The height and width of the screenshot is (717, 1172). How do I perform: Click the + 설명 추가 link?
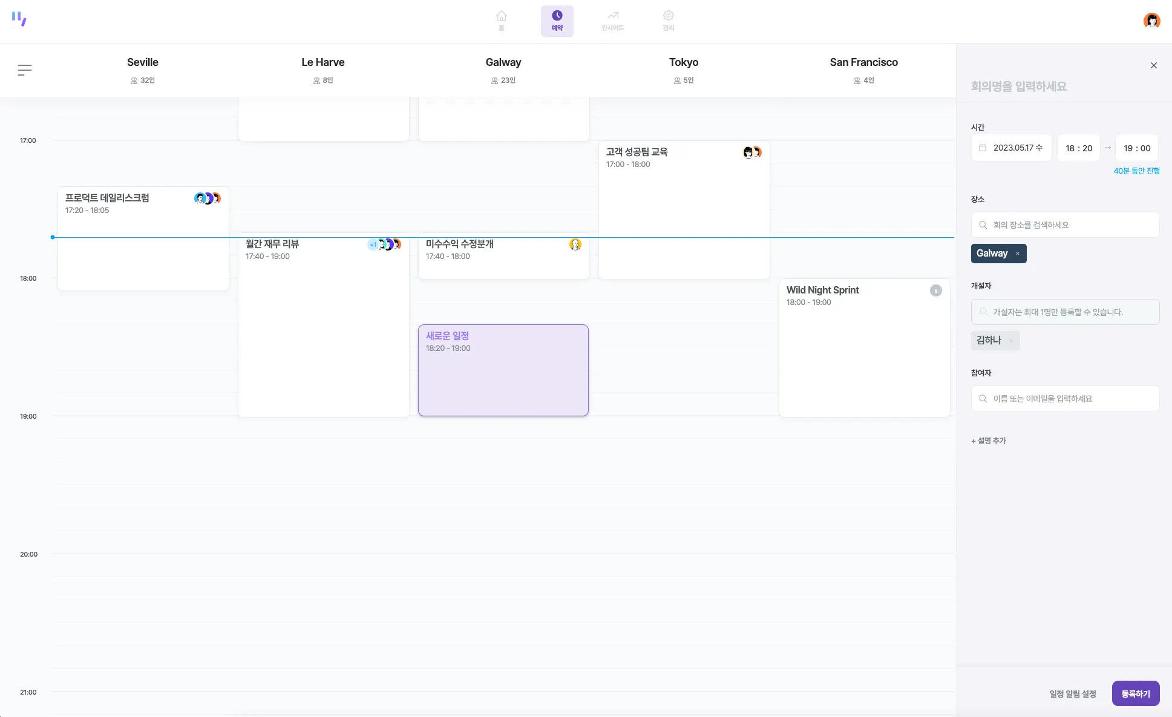click(989, 440)
